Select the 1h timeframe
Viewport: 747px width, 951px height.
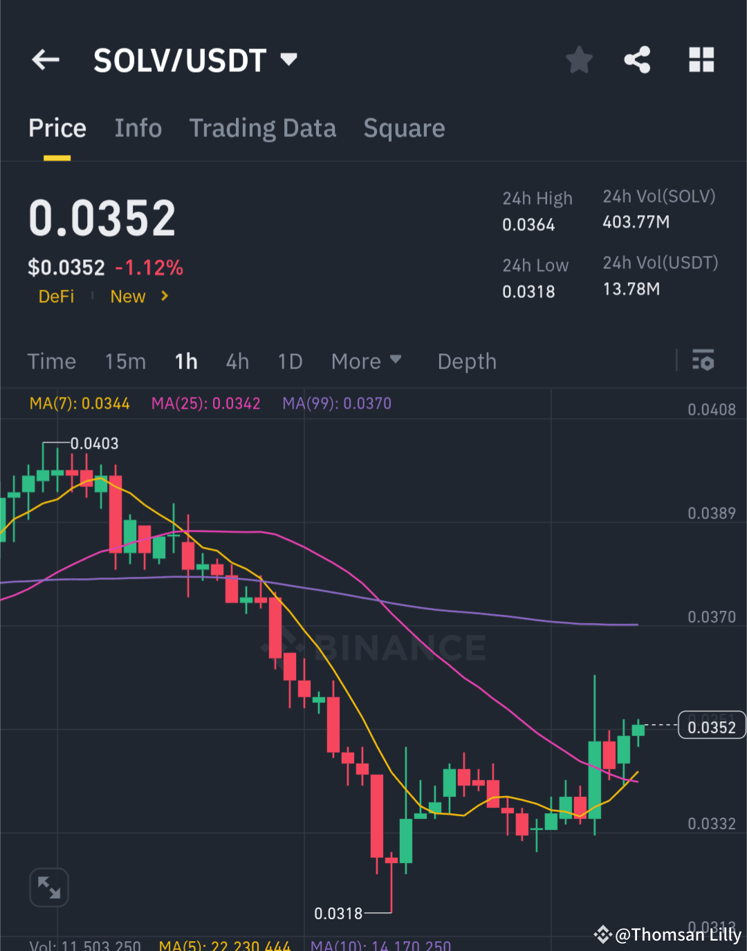[185, 360]
